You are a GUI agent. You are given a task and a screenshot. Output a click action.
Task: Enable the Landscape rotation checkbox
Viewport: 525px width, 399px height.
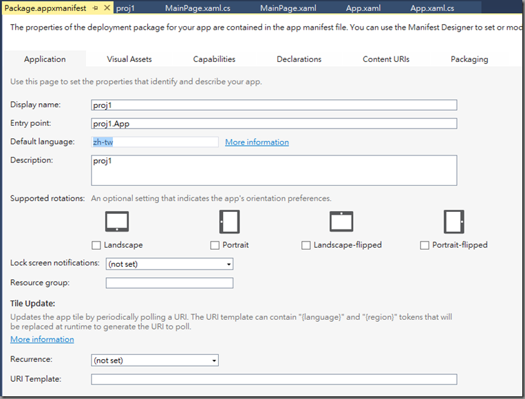tap(96, 246)
